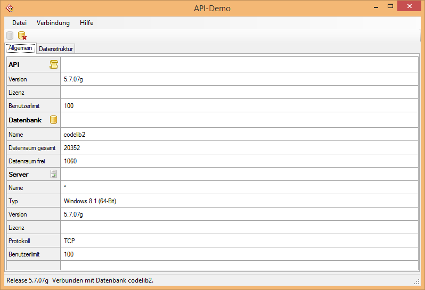
Task: Open the Datei menu
Action: 19,23
